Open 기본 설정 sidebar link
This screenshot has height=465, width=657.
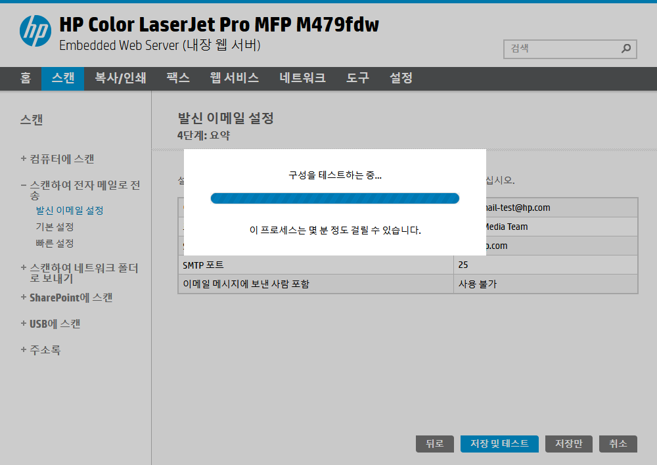pyautogui.click(x=55, y=227)
